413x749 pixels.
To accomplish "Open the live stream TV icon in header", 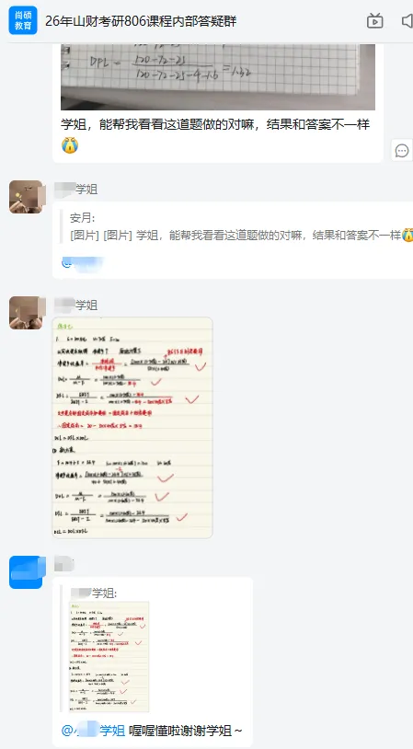I will 374,21.
